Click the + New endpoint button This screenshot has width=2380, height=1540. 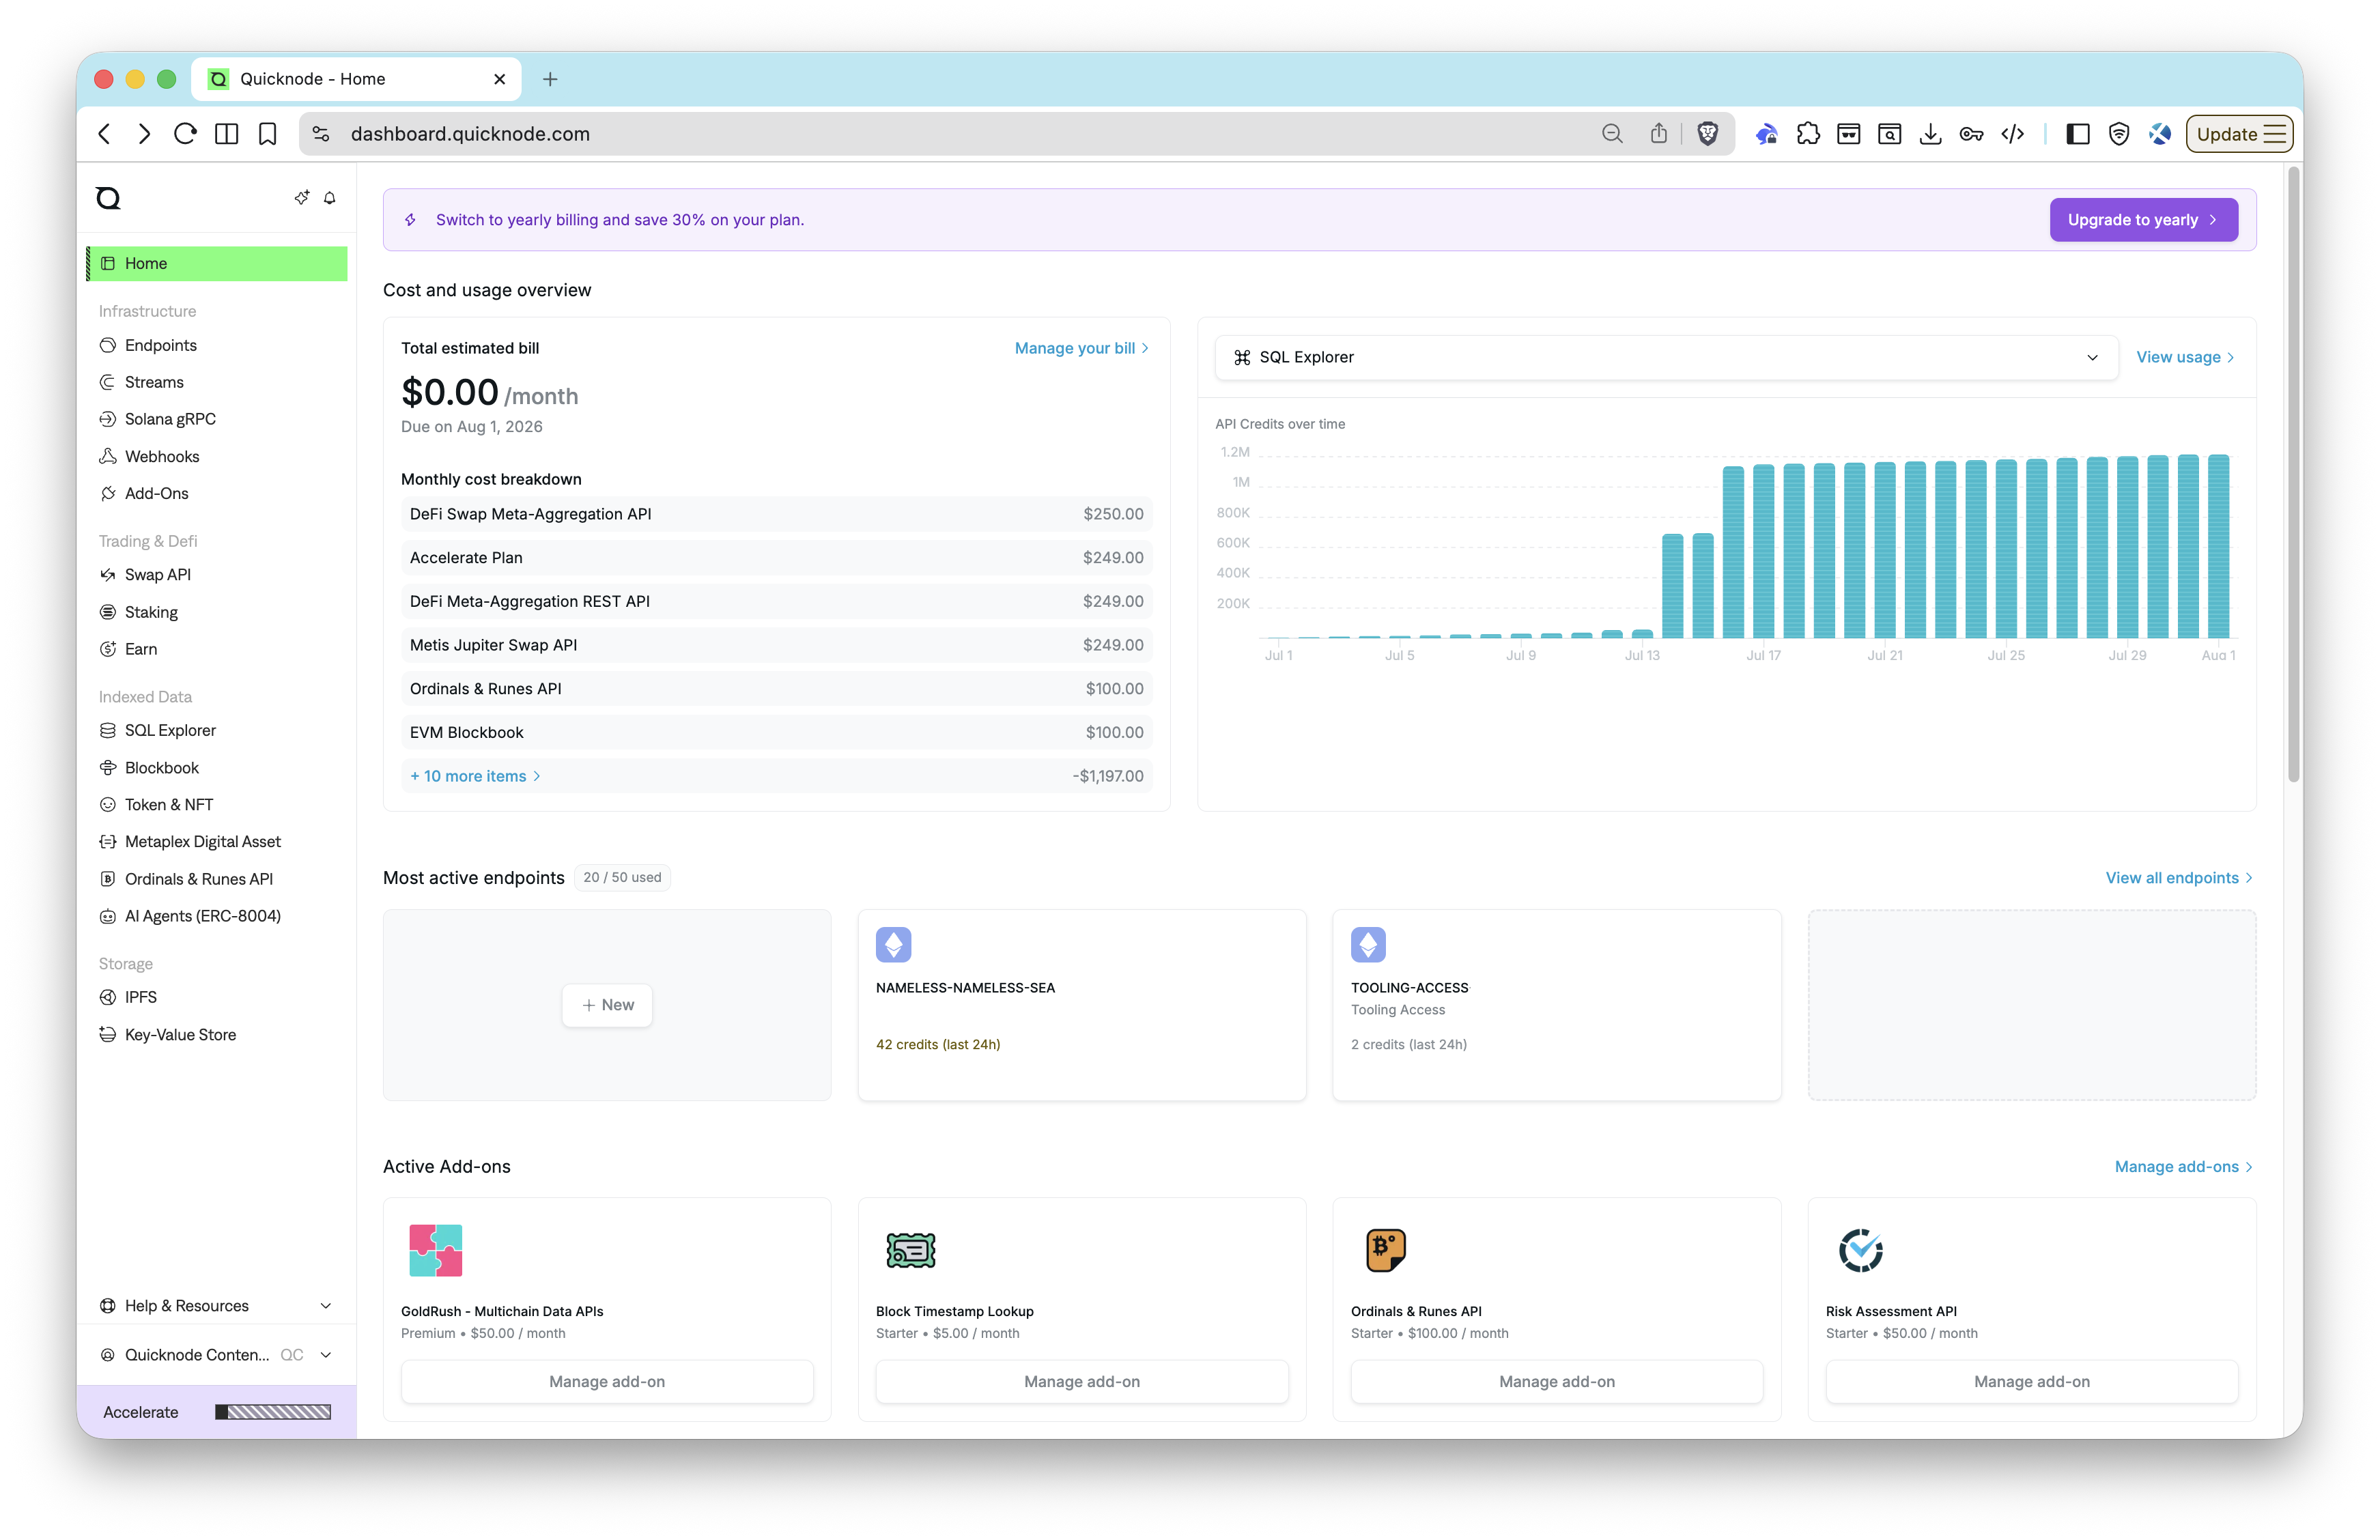coord(607,1005)
